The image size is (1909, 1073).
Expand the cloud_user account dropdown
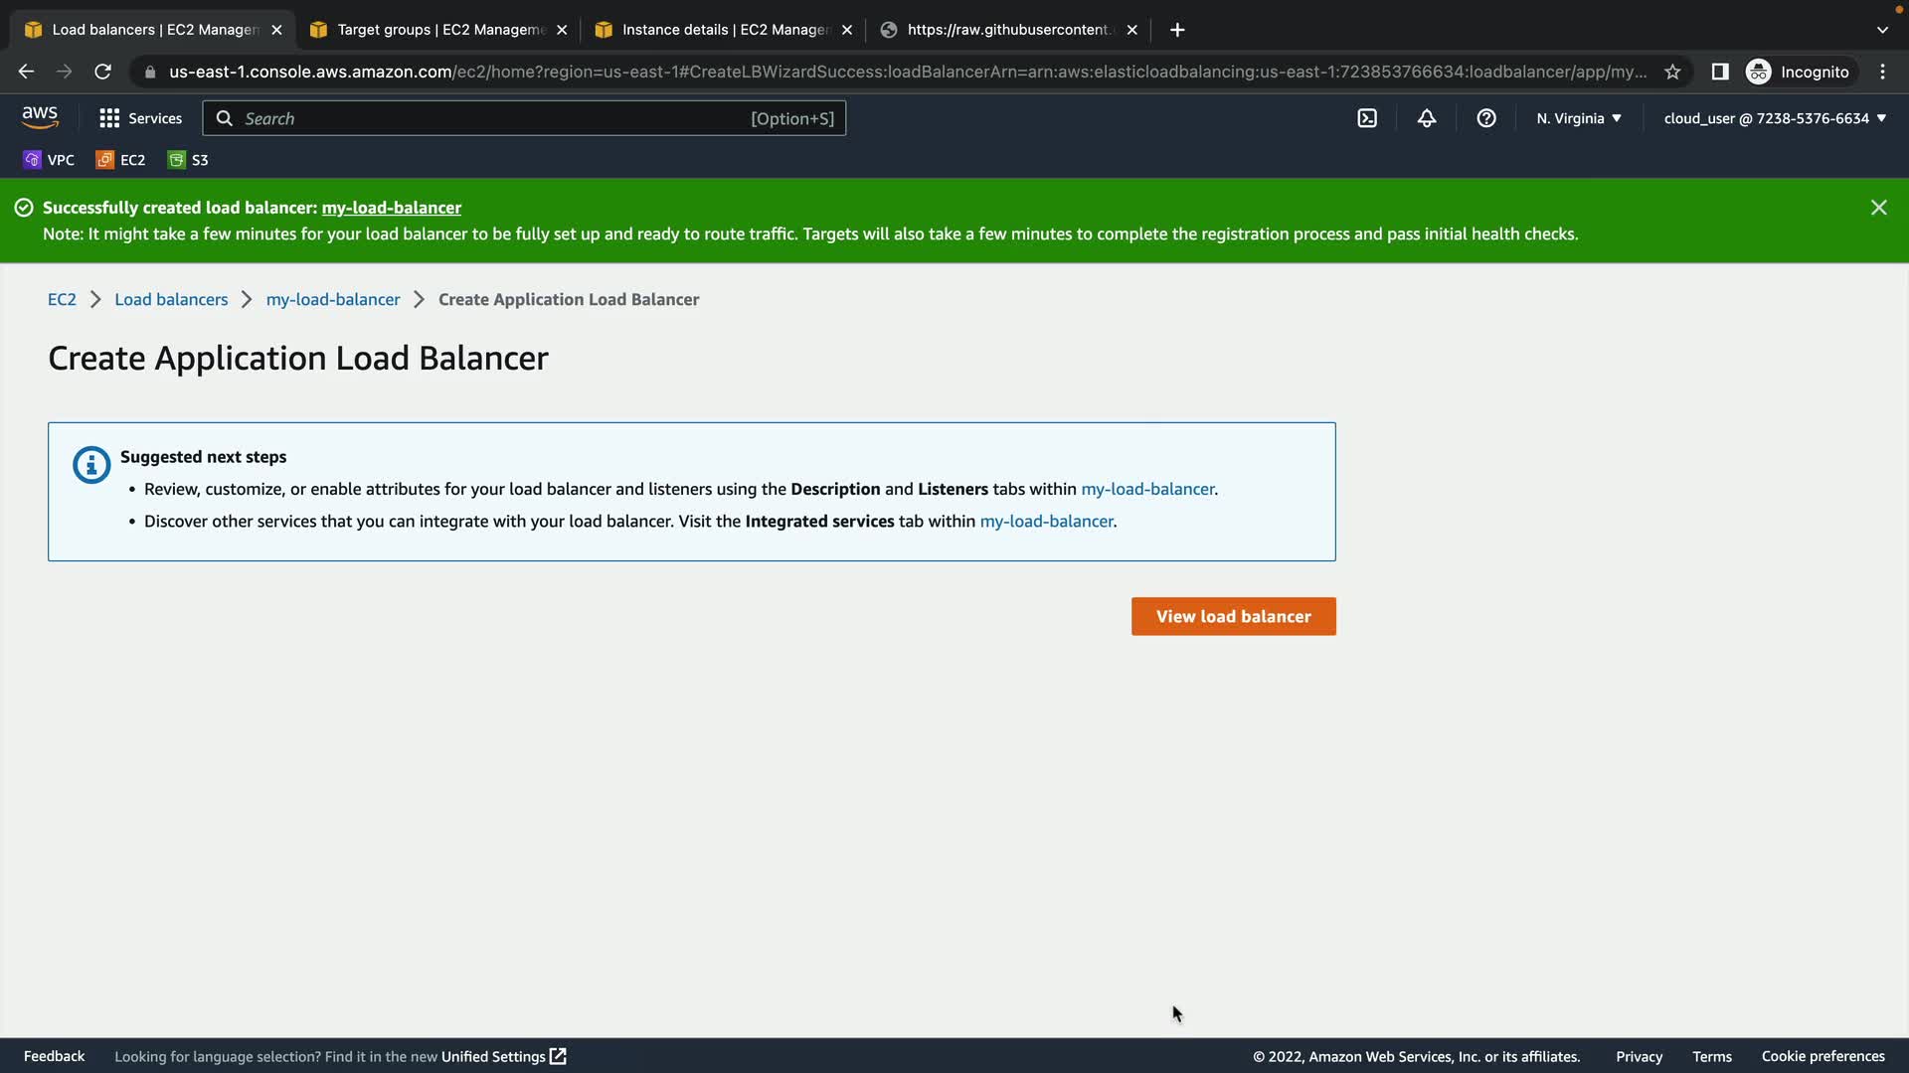pos(1774,118)
